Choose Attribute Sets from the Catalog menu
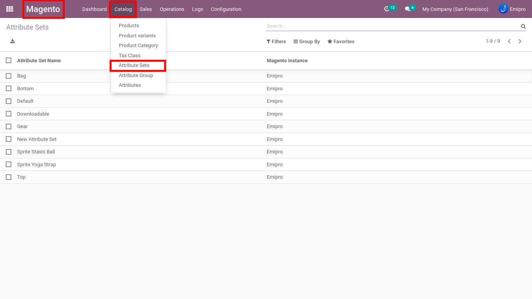 click(x=138, y=65)
